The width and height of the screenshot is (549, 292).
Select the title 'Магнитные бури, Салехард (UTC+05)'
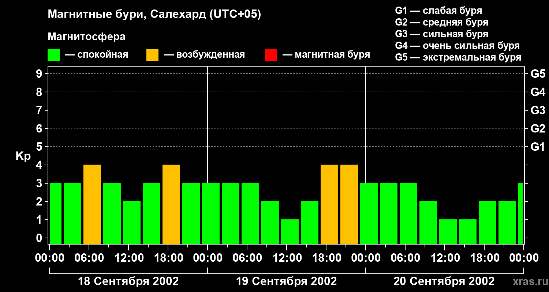[x=154, y=15]
